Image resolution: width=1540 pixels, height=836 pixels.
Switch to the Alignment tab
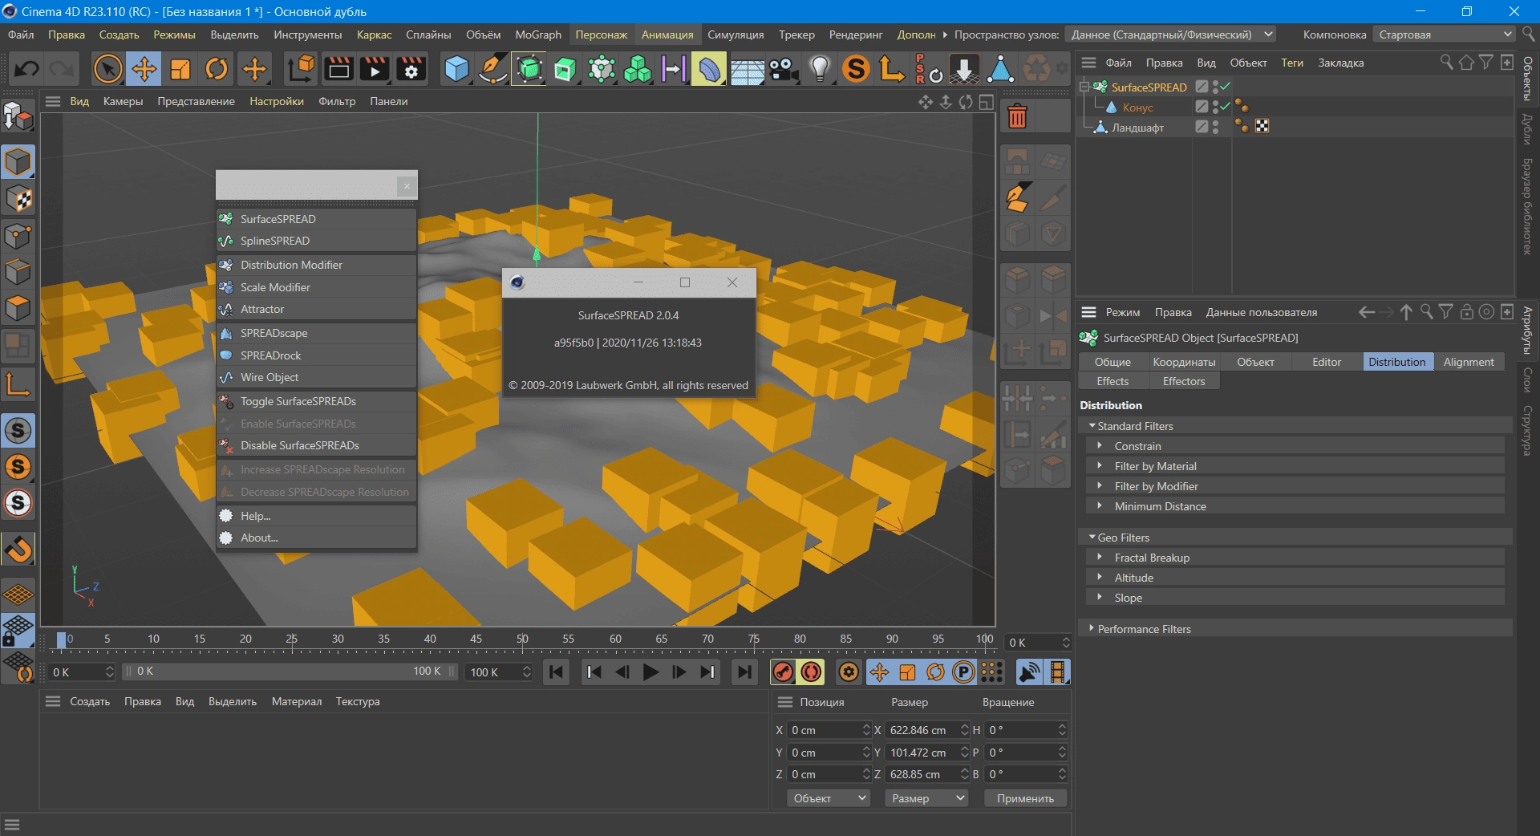[x=1469, y=362]
